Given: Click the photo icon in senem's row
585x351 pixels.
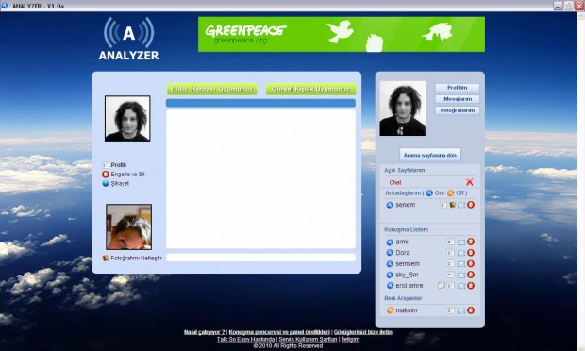Looking at the screenshot, I should click(452, 205).
